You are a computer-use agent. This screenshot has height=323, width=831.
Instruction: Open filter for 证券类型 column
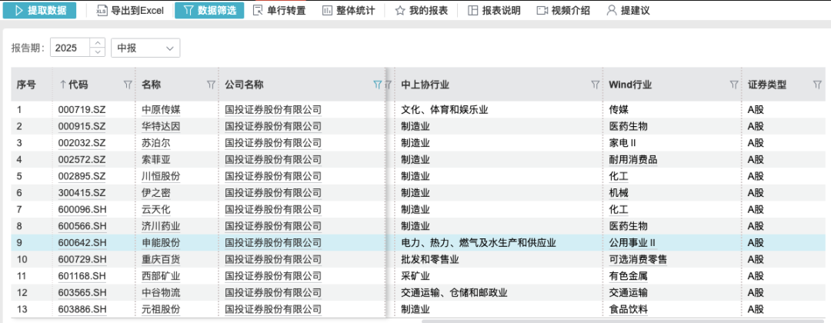[x=817, y=85]
